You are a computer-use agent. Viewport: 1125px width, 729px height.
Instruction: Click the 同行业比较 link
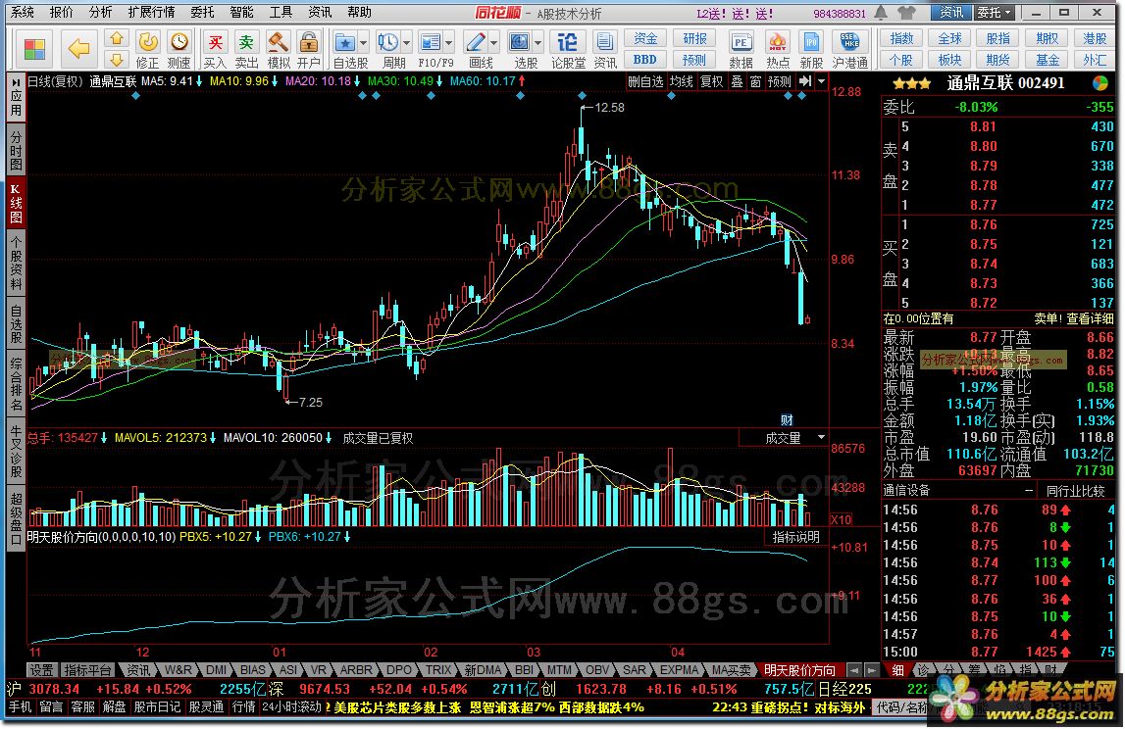pyautogui.click(x=1076, y=491)
